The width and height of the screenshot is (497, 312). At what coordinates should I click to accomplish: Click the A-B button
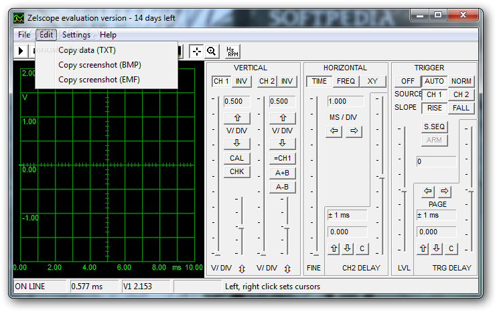(x=283, y=187)
